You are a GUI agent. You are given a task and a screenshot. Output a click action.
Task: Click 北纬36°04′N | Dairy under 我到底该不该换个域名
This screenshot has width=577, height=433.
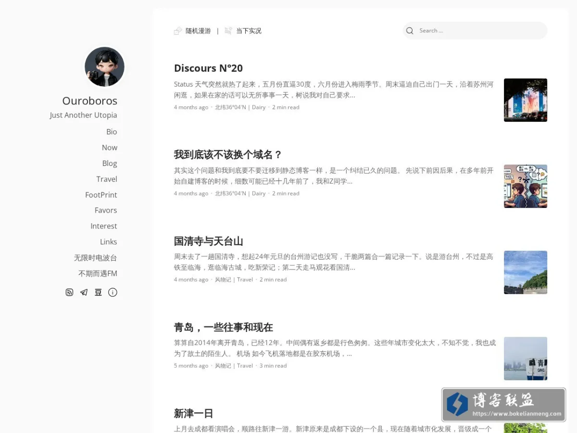240,193
